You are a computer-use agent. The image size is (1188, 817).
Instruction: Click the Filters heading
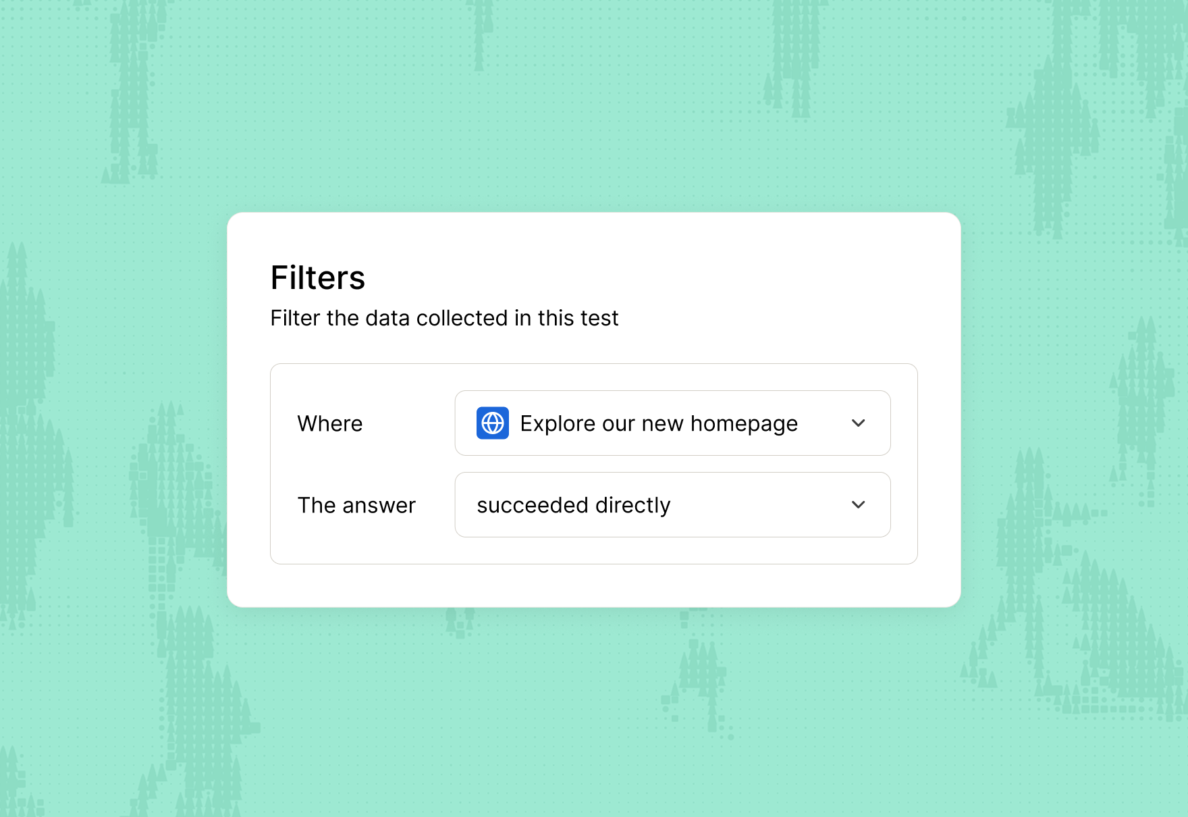317,278
